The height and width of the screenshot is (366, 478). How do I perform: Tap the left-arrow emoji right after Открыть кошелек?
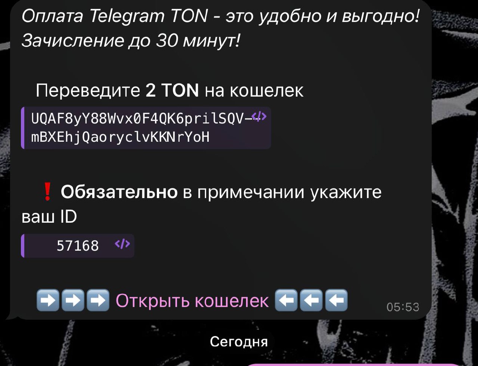tap(286, 300)
